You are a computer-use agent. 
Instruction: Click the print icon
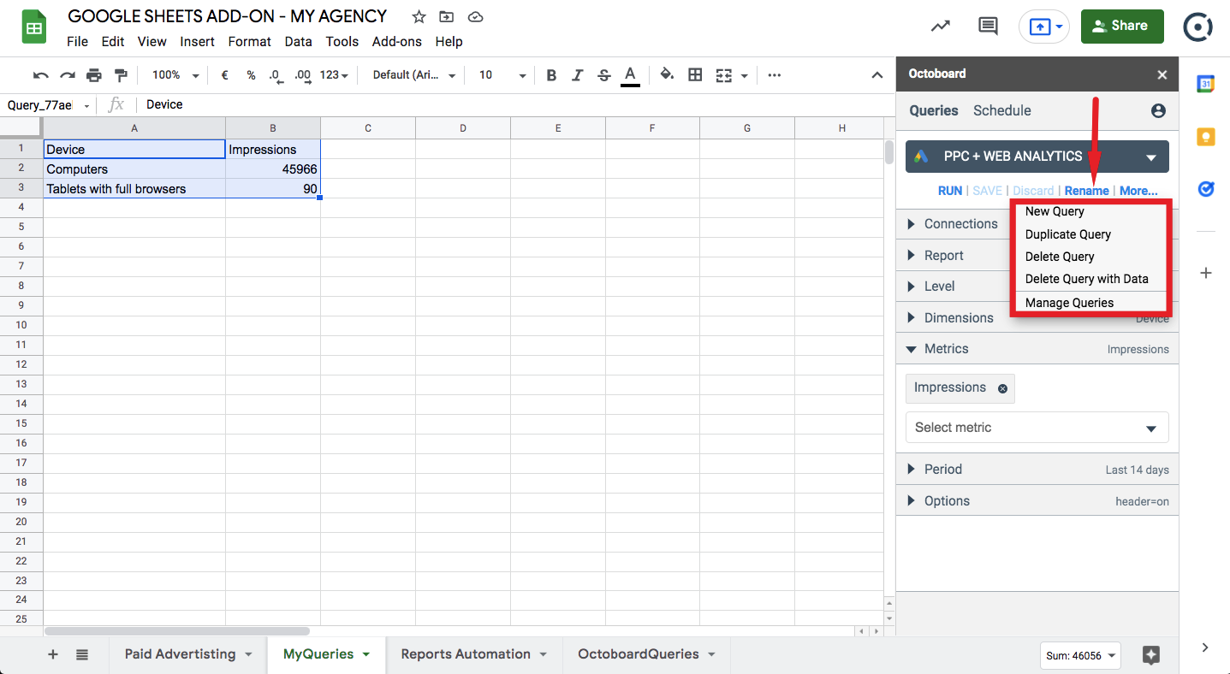coord(94,75)
